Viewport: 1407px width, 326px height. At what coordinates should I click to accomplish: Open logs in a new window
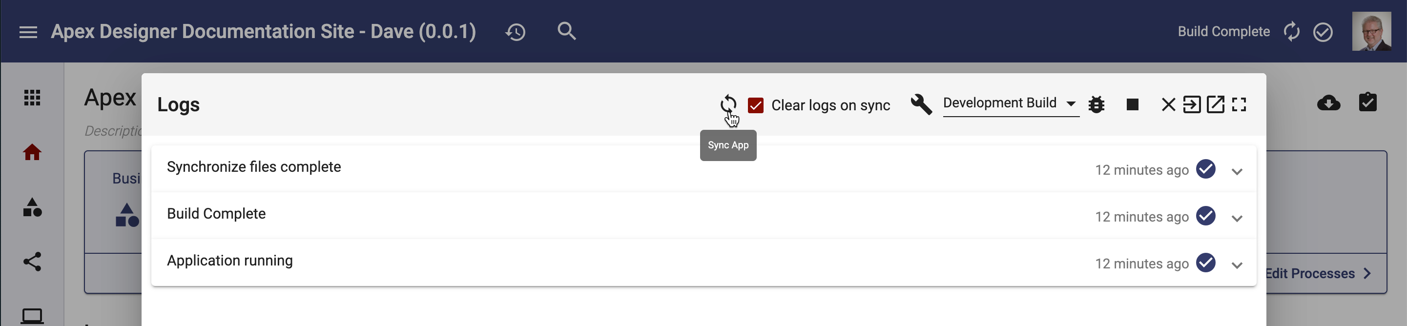point(1215,104)
